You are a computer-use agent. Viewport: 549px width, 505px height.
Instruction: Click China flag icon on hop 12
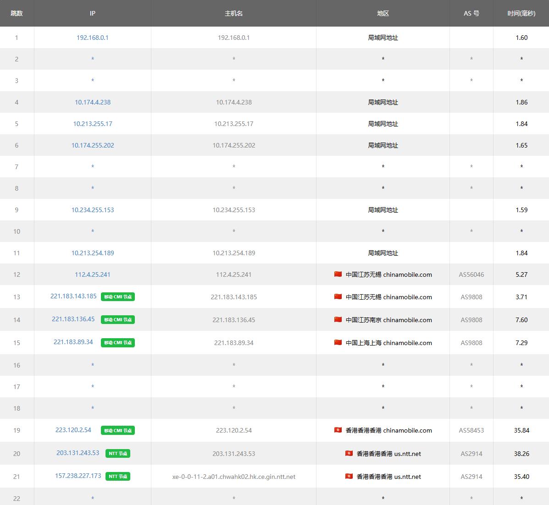pyautogui.click(x=338, y=274)
